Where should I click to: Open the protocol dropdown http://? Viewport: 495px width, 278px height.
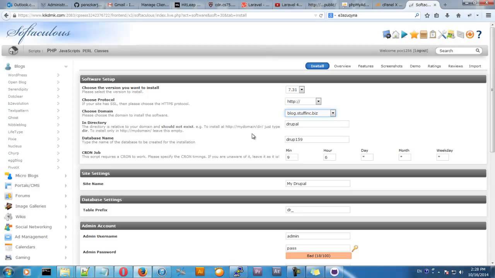(x=304, y=102)
